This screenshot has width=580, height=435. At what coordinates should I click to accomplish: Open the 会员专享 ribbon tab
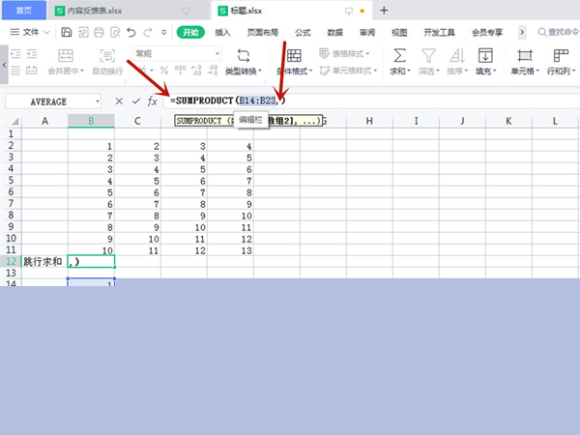tap(487, 33)
